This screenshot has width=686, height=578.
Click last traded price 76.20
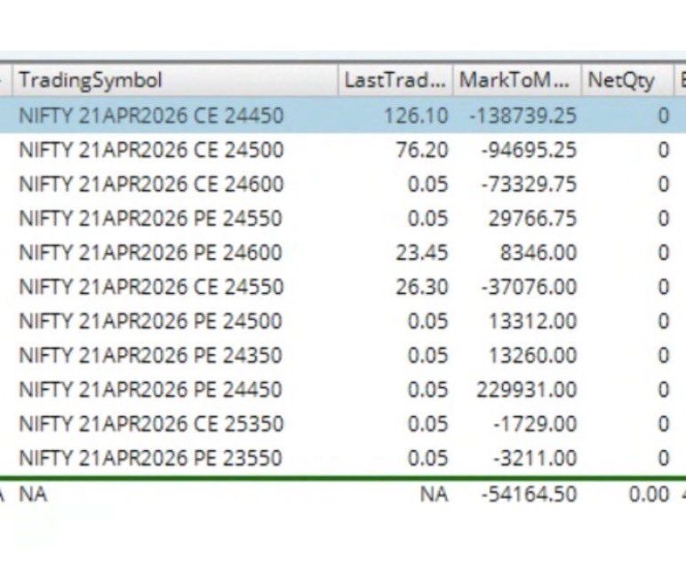tap(422, 150)
